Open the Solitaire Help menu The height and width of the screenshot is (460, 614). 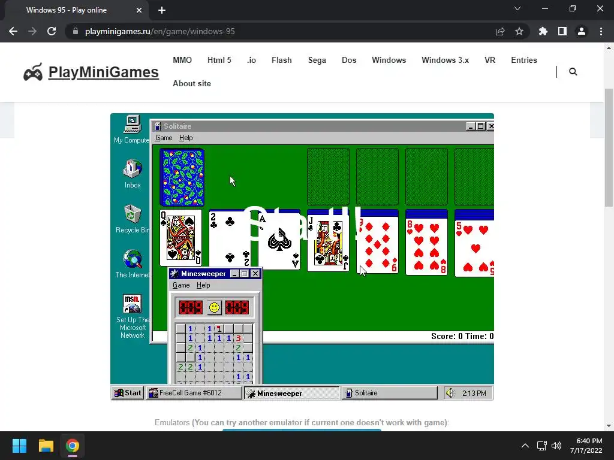click(x=186, y=138)
